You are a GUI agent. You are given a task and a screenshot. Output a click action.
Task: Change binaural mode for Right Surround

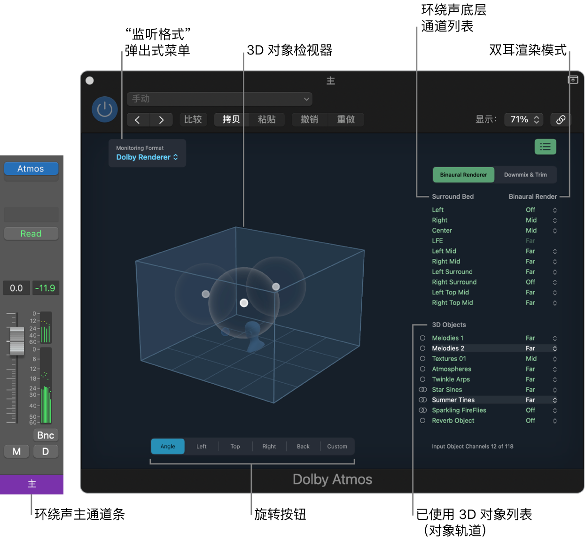pyautogui.click(x=541, y=282)
